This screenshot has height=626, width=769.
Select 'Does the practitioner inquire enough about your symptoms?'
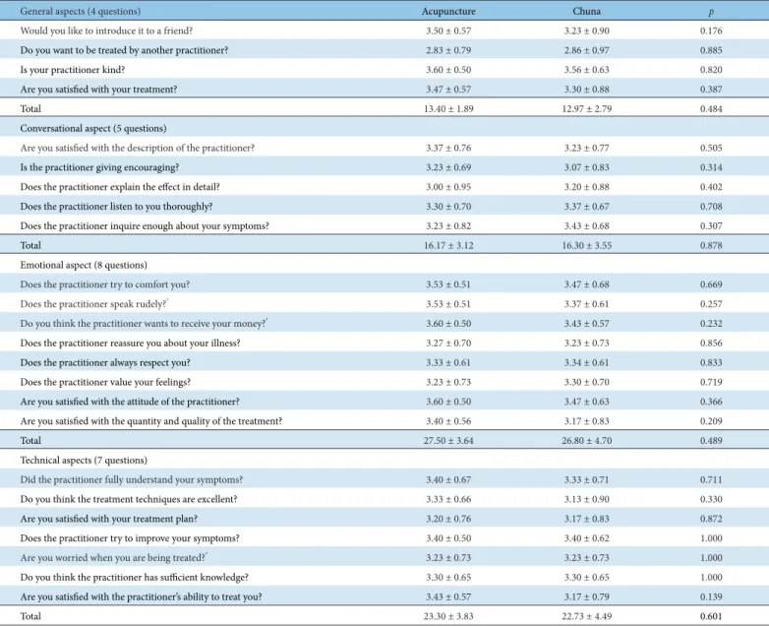(x=145, y=225)
